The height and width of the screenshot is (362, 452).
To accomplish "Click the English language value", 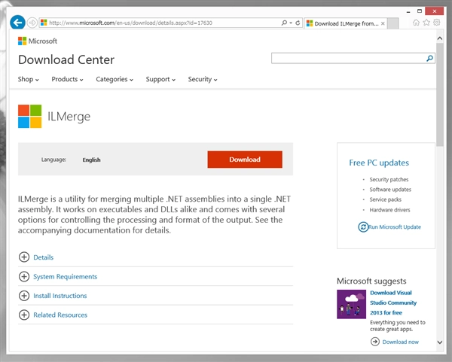I will pos(91,160).
